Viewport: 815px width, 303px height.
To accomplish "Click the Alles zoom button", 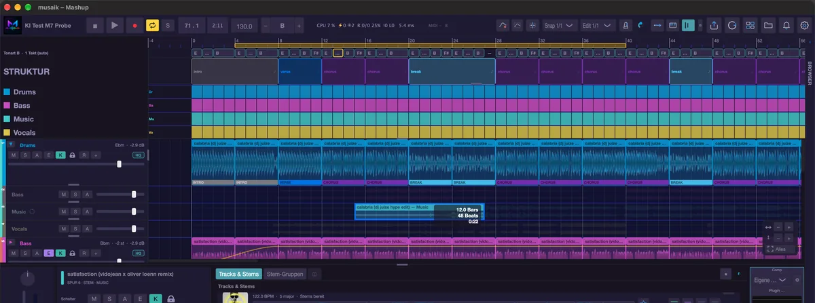I will click(779, 249).
